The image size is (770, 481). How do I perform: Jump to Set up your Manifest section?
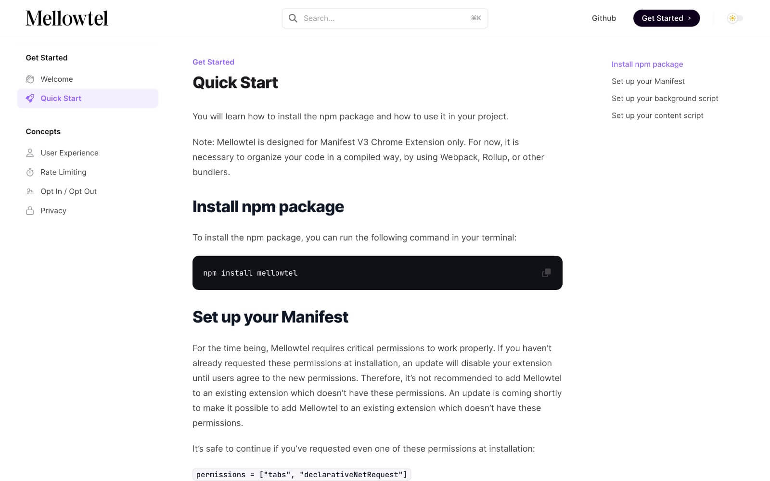pyautogui.click(x=648, y=81)
